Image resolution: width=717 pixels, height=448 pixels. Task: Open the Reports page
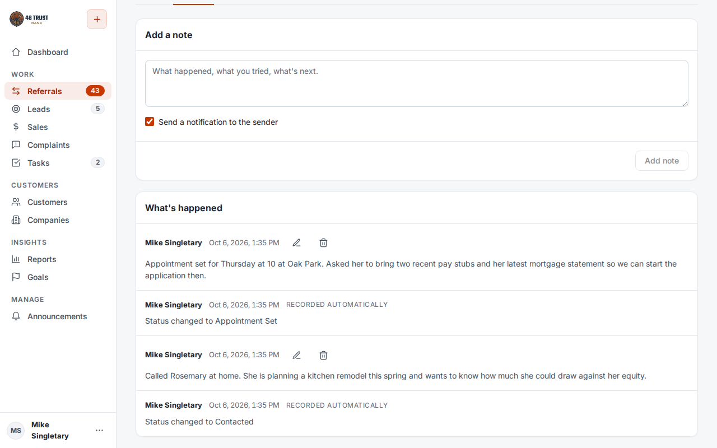(58, 259)
